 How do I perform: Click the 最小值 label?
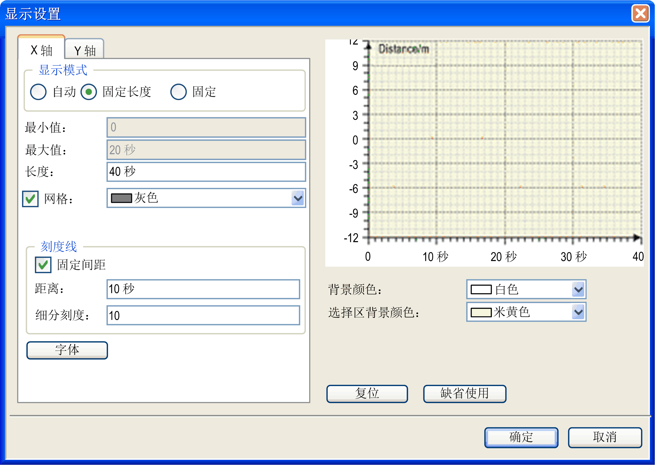tap(46, 128)
